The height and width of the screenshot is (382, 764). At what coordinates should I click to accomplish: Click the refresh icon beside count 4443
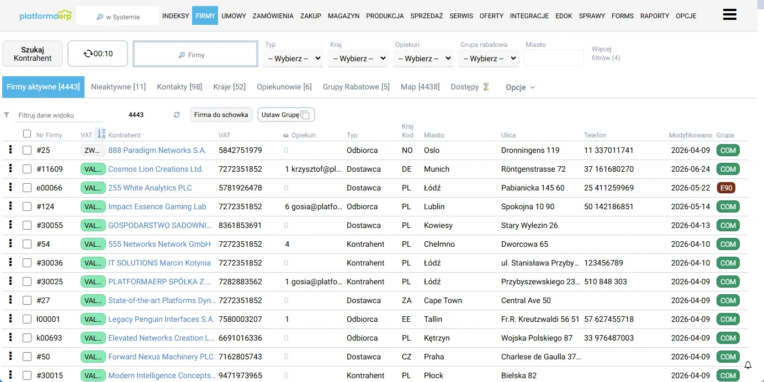pos(177,115)
